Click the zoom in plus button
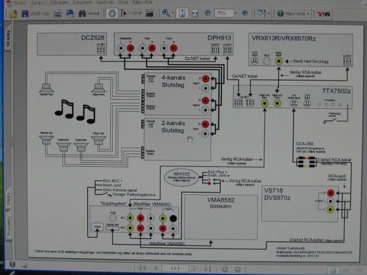 tap(245, 13)
